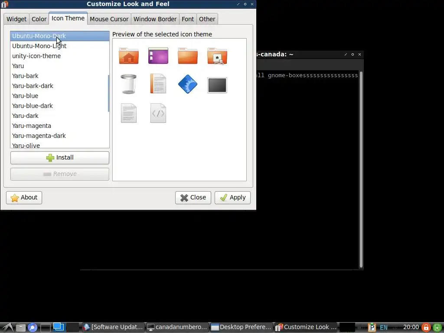444x333 pixels.
Task: Click Customize Look taskbar entry
Action: (306, 327)
